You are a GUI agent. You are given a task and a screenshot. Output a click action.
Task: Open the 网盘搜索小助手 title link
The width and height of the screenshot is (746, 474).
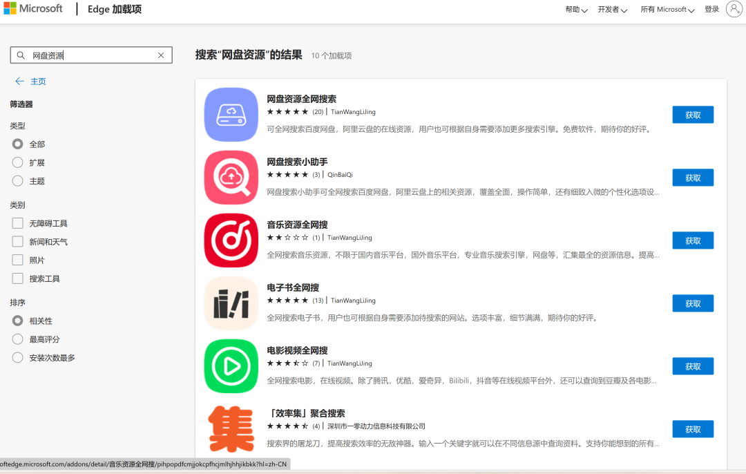point(297,162)
